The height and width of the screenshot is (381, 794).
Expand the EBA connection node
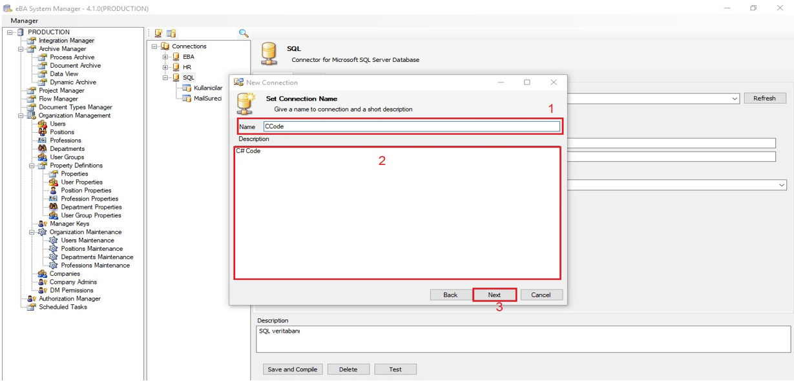tap(165, 57)
